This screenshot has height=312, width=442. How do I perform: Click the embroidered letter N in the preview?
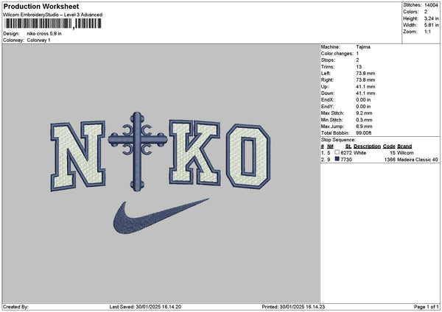(x=78, y=156)
